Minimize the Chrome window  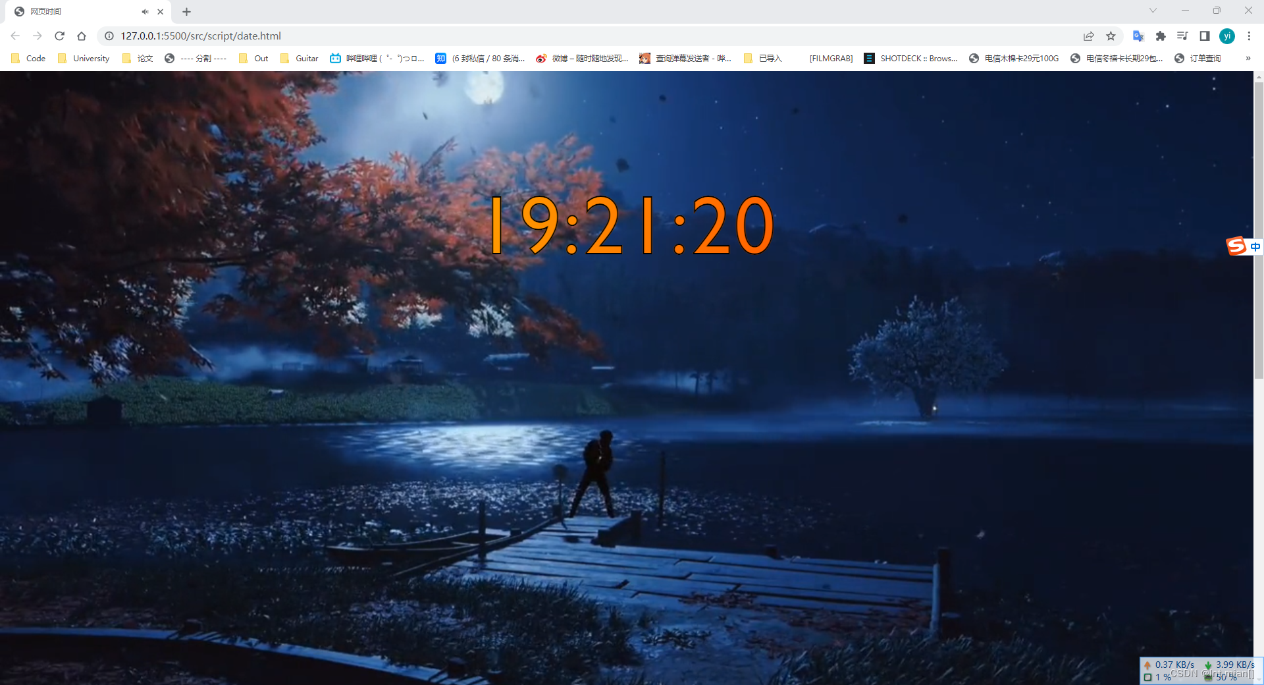pyautogui.click(x=1185, y=11)
